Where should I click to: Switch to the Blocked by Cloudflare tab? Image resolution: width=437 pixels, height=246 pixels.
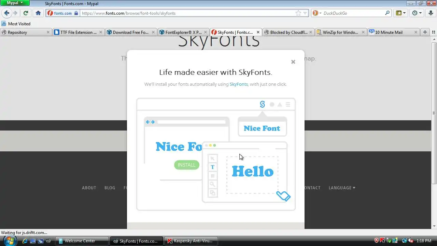[x=288, y=32]
